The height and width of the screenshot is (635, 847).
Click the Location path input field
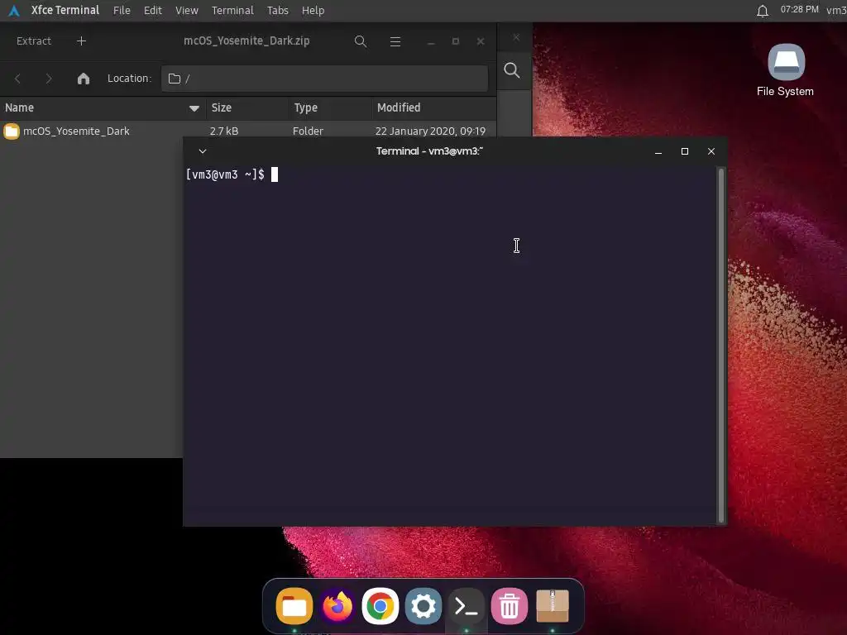click(324, 79)
